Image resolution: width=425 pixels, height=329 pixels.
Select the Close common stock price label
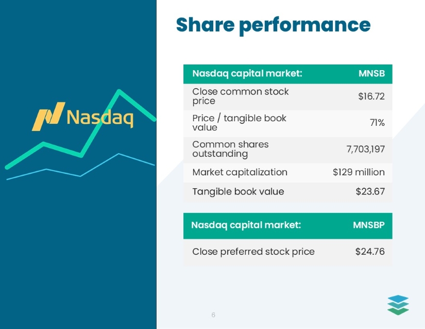point(240,96)
